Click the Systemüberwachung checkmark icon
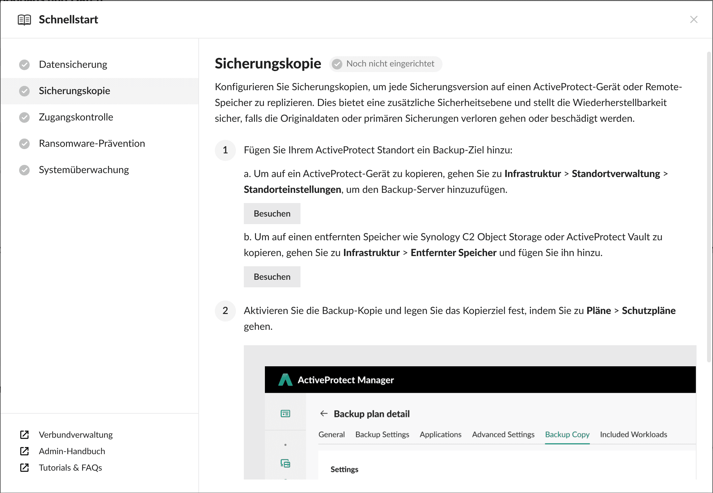The image size is (713, 493). [x=24, y=170]
